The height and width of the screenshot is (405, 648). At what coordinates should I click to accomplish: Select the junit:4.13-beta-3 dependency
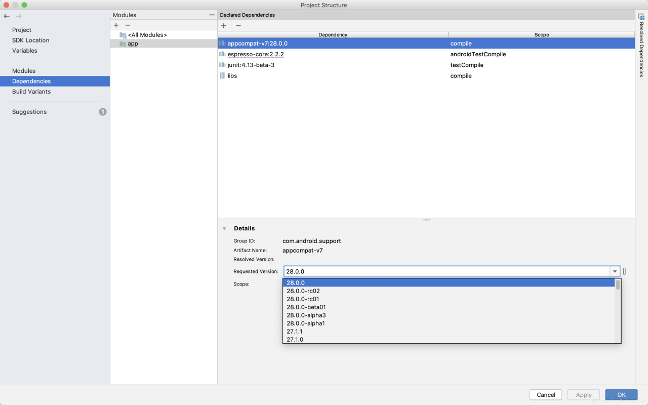pos(251,65)
